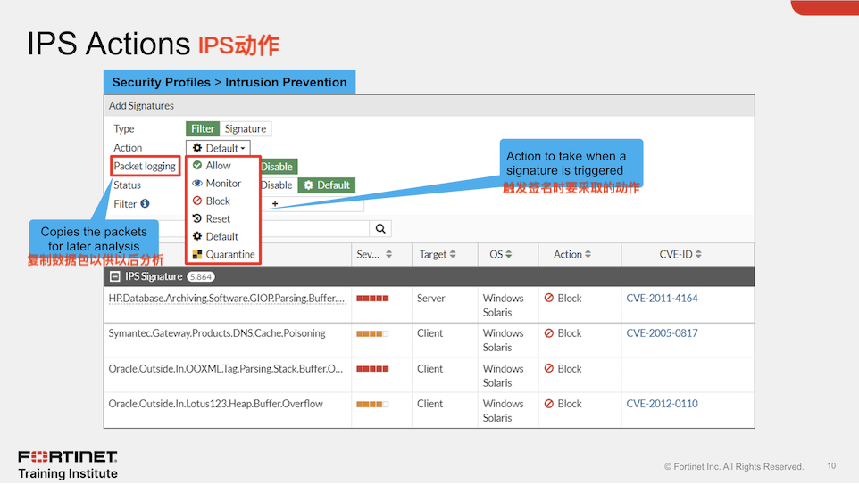Add a filter with the plus icon
The height and width of the screenshot is (484, 859).
[275, 203]
